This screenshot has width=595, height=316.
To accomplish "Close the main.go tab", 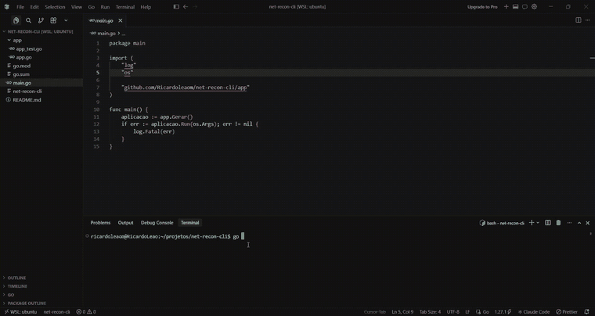I will tap(121, 20).
